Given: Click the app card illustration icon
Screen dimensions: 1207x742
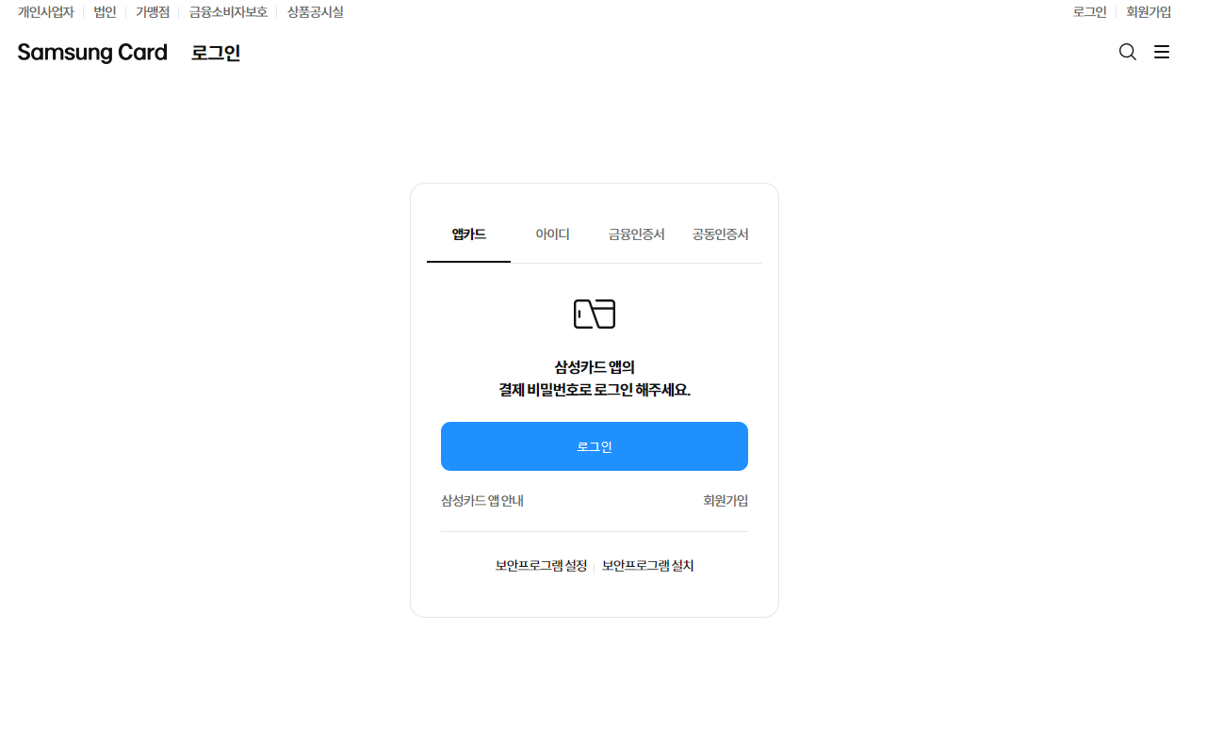Looking at the screenshot, I should click(595, 313).
